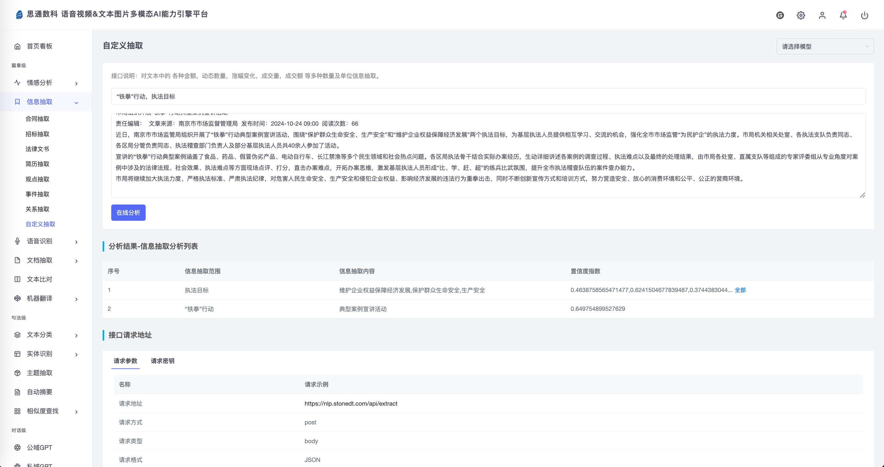
Task: Expand the sentiment analysis menu
Action: (x=76, y=83)
